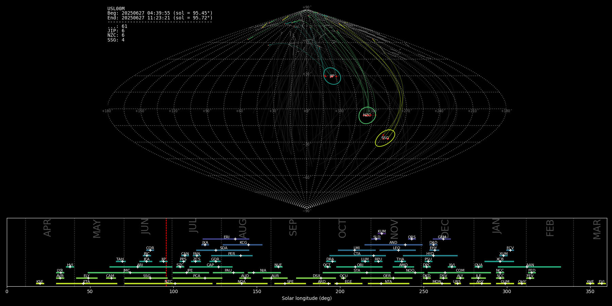Image resolution: width=612 pixels, height=306 pixels.
Task: Click the ECV shower label in the timeline
Action: [x=510, y=248]
